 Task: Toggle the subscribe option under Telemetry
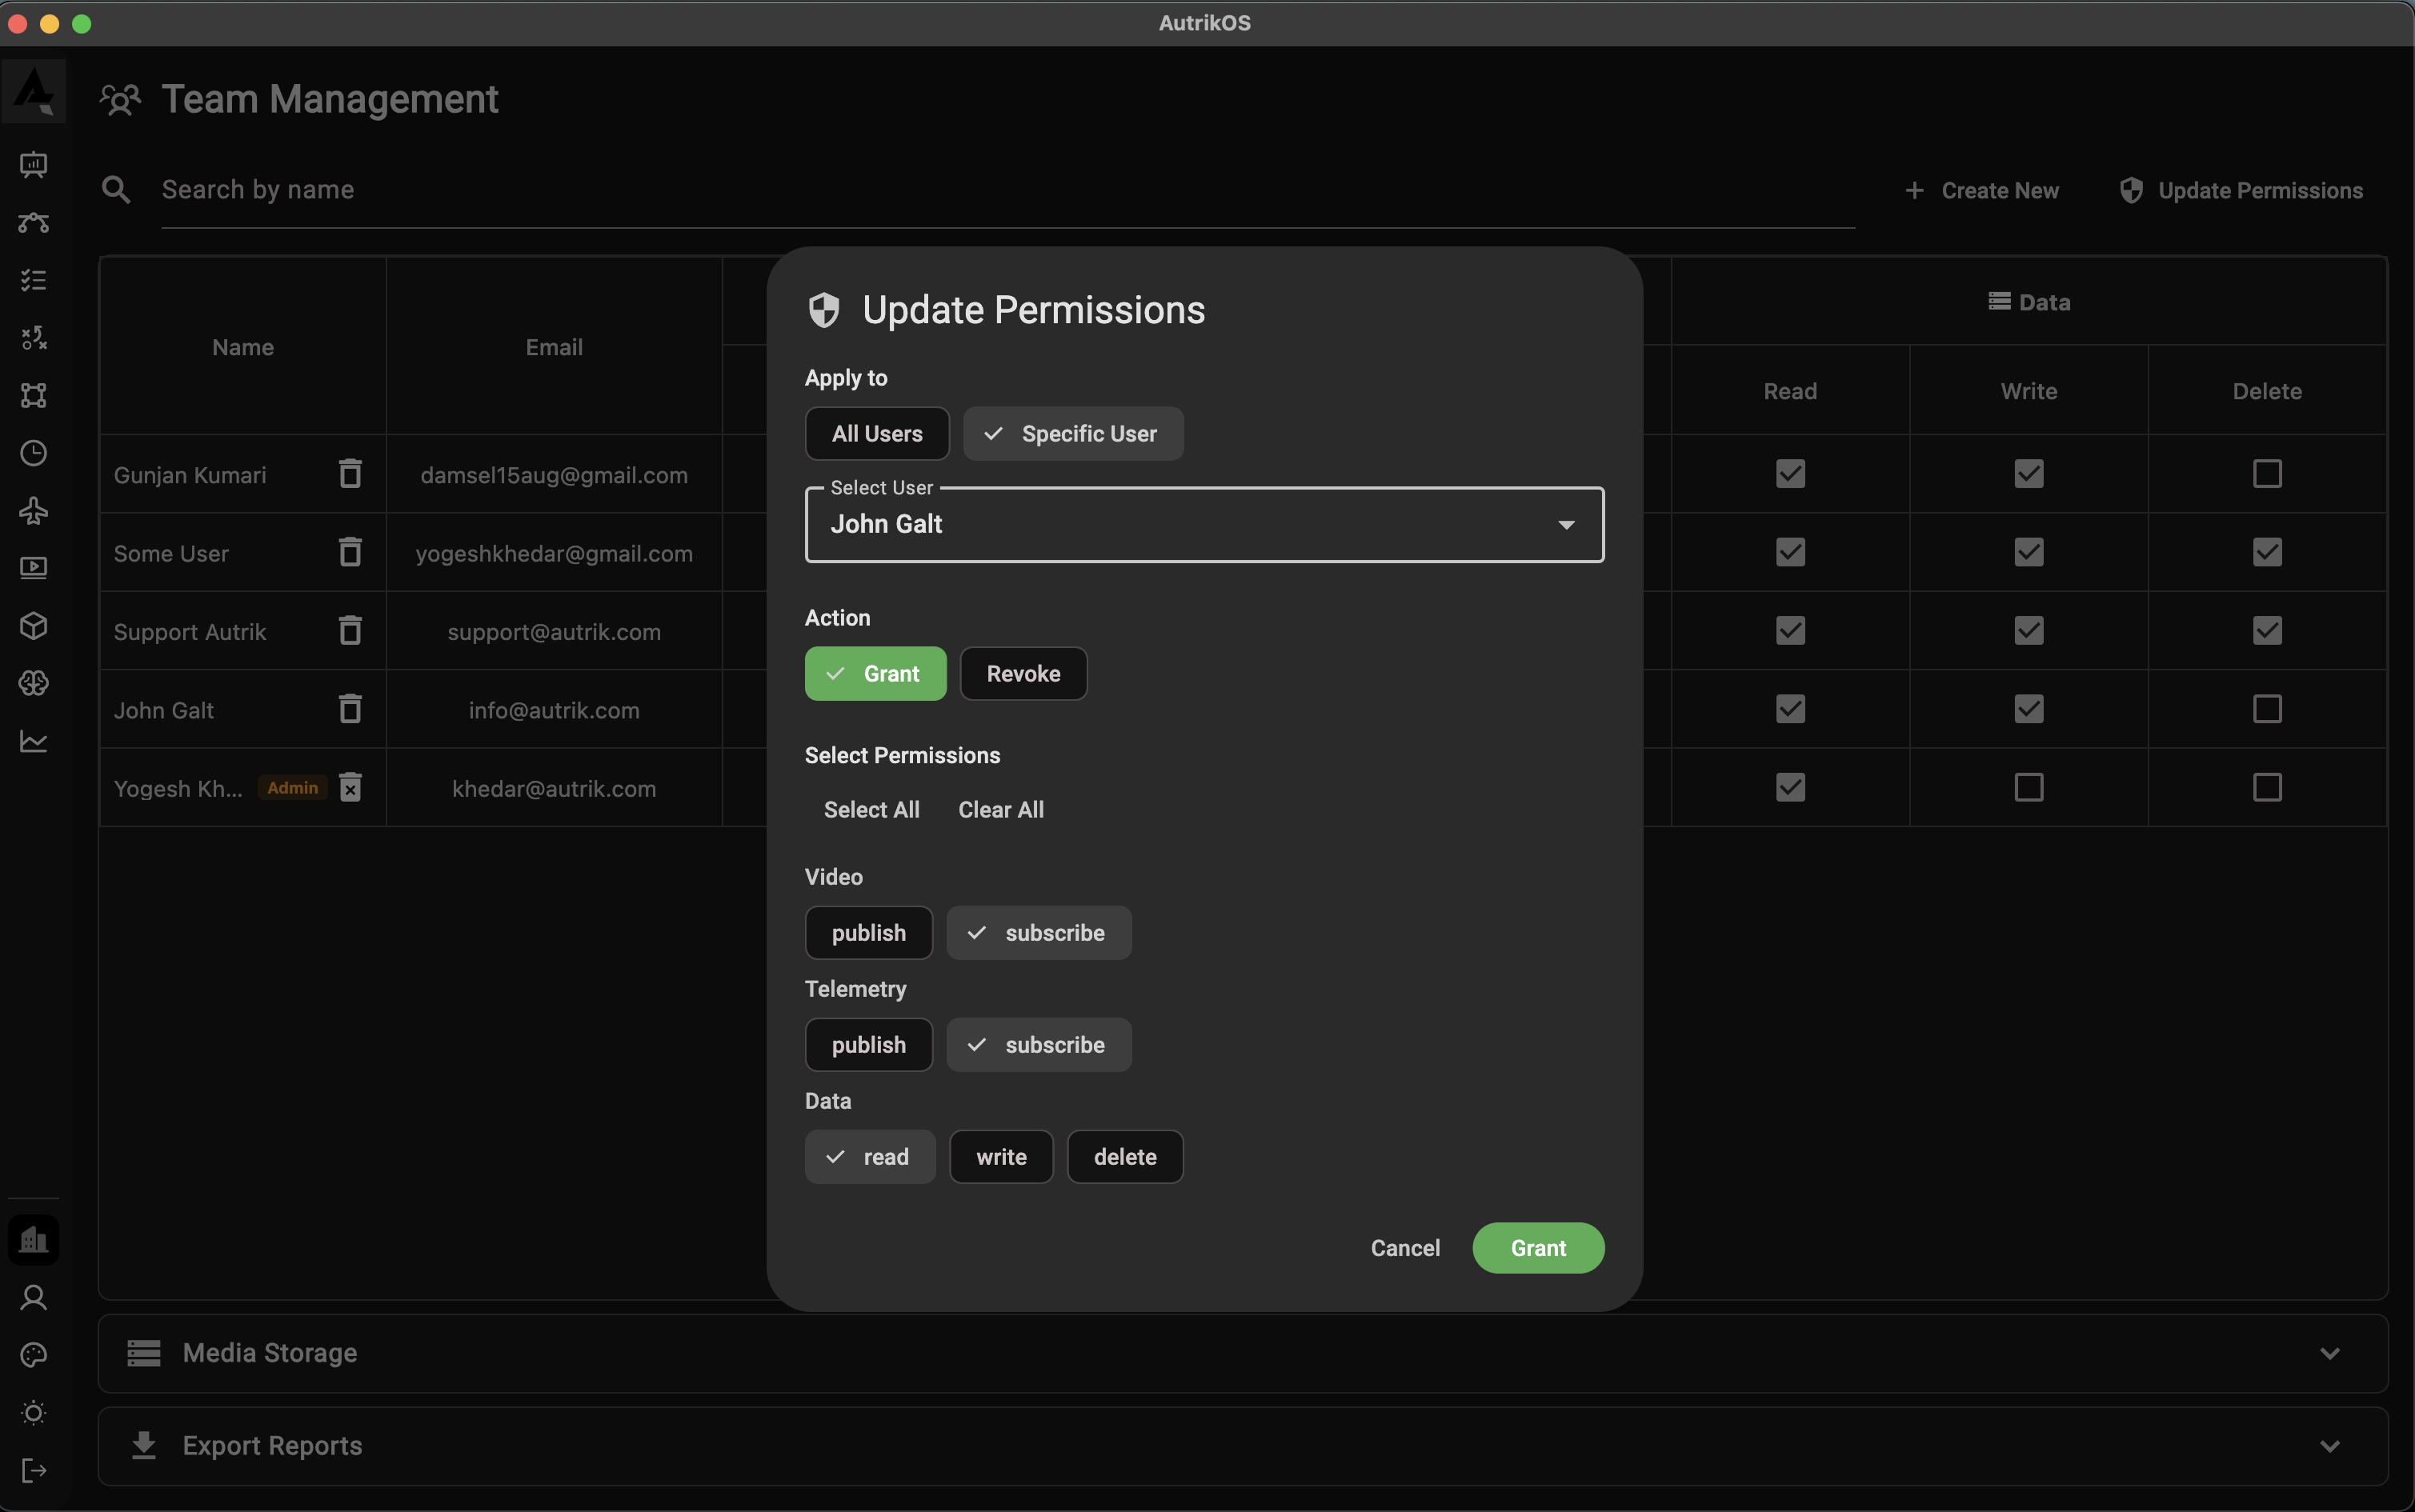[x=1038, y=1044]
